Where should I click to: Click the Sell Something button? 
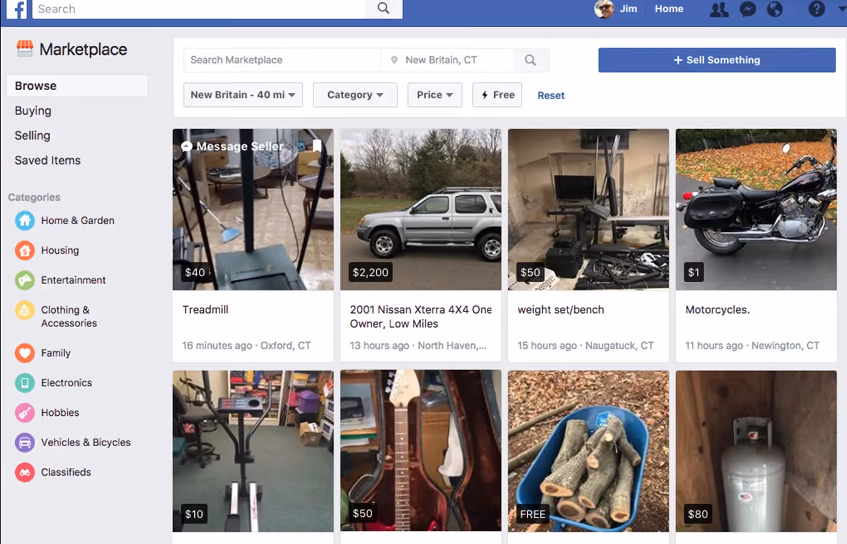pos(716,60)
